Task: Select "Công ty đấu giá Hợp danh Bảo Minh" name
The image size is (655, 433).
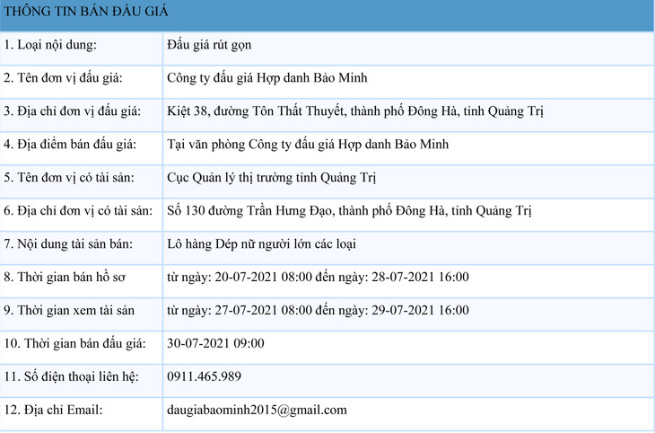Action: pyautogui.click(x=266, y=77)
